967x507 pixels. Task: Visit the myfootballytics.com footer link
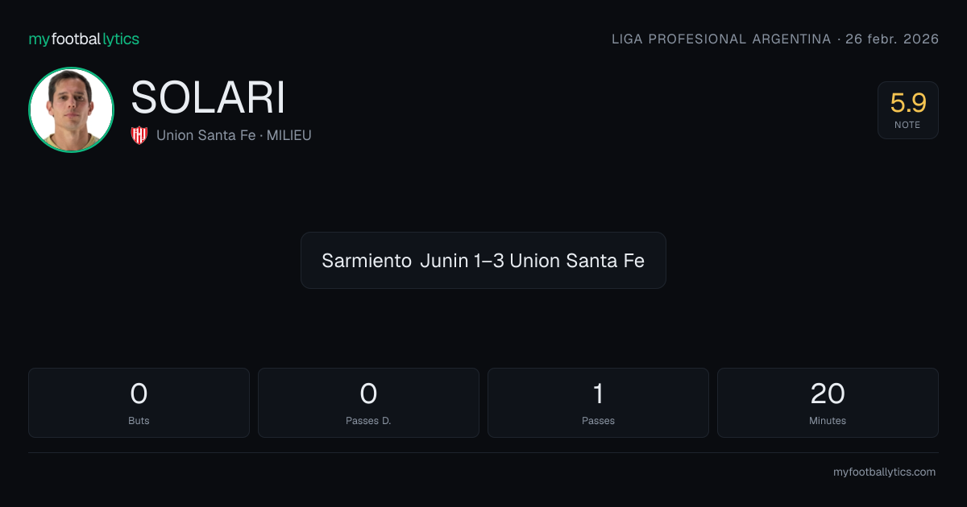click(884, 472)
